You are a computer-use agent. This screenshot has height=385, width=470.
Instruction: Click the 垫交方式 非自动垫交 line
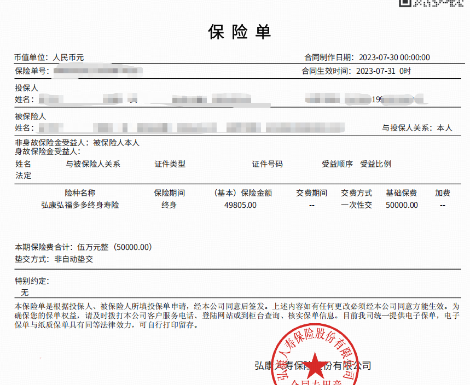click(x=54, y=259)
